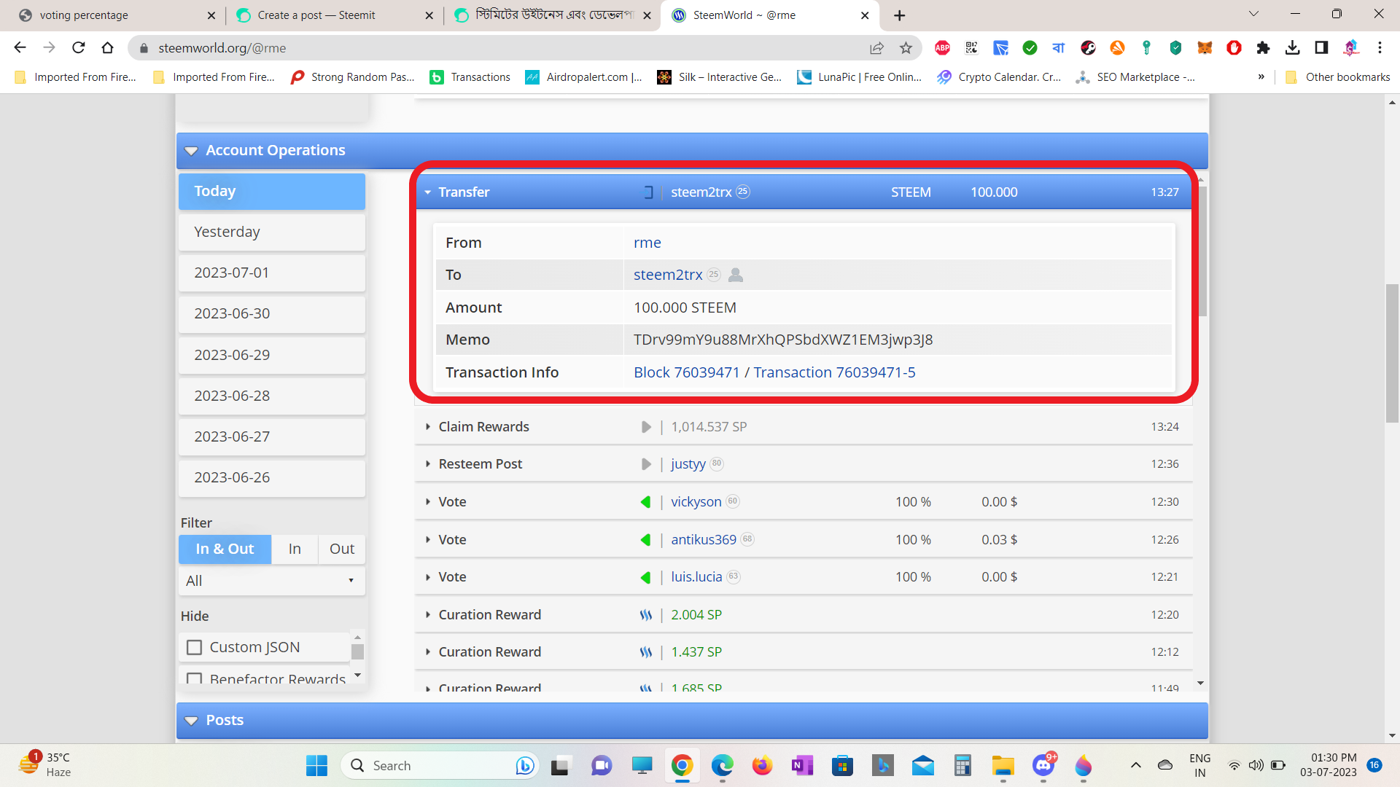Click the play arrow icon on Claim Rewards row
Viewport: 1400px width, 787px height.
[x=645, y=427]
